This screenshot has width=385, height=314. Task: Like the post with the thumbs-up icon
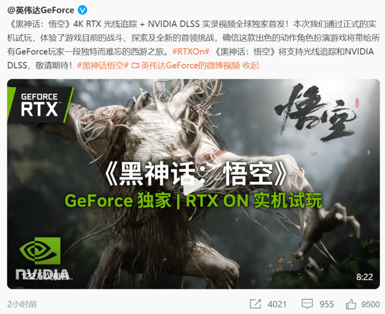(x=351, y=304)
